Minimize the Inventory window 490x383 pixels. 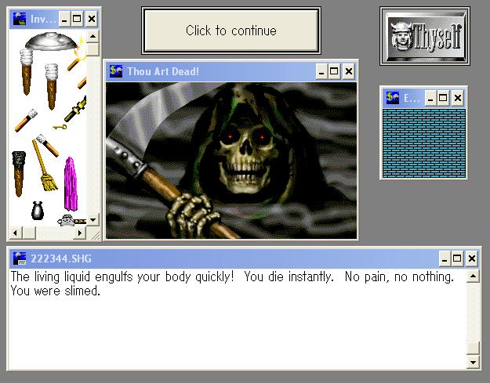(64, 19)
